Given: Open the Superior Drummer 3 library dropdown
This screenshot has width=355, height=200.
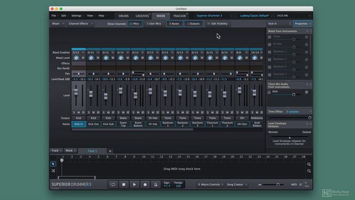Looking at the screenshot, I should [214, 16].
